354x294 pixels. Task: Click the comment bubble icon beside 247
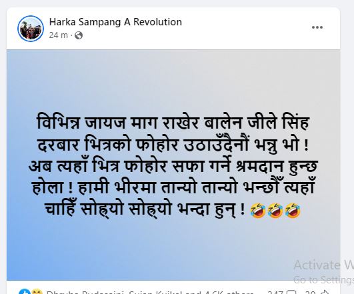point(291,292)
